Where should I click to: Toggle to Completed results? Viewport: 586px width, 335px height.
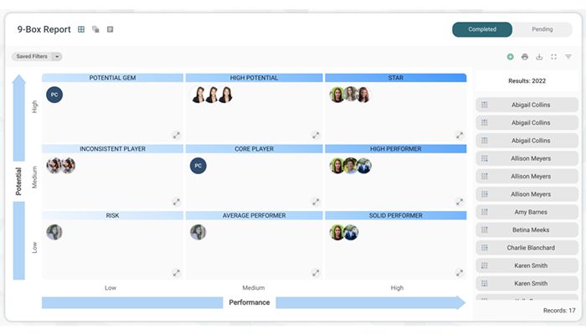tap(482, 29)
